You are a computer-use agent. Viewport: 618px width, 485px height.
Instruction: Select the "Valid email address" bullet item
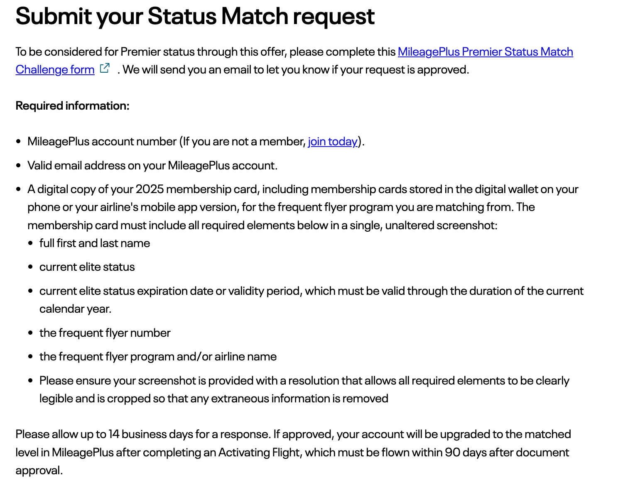[152, 166]
